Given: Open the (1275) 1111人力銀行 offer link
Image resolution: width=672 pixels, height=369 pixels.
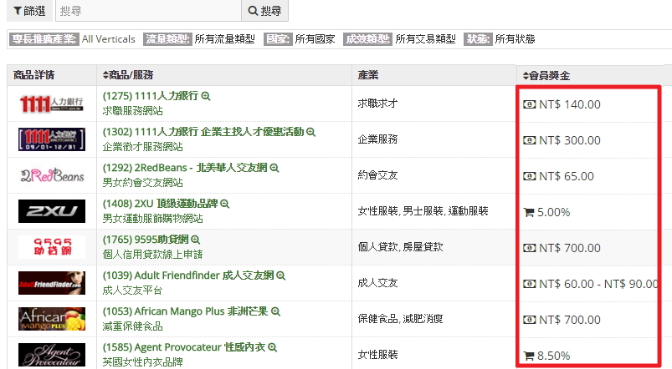Looking at the screenshot, I should pyautogui.click(x=151, y=96).
